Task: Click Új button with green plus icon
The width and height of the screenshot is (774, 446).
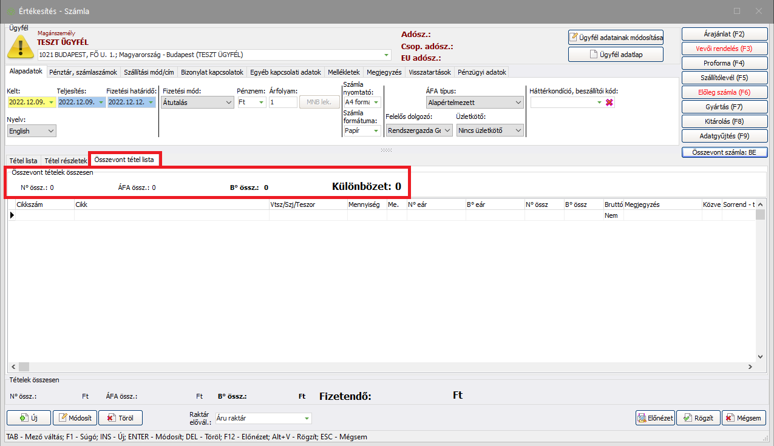Action: 29,417
